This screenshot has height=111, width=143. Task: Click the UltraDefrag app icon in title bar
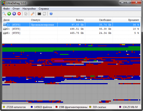(3, 3)
